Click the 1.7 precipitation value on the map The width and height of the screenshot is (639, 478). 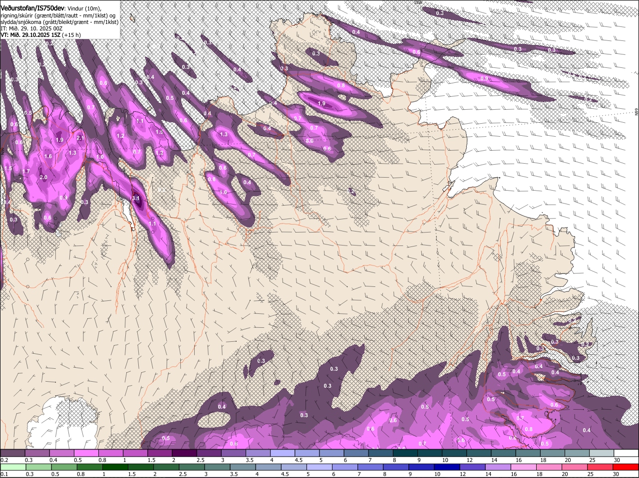[x=26, y=172]
